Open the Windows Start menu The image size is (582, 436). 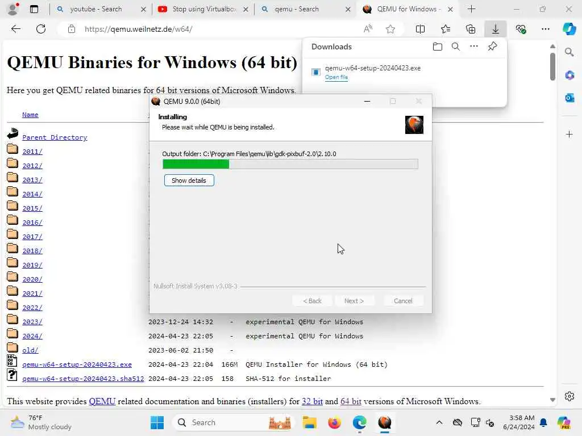[x=157, y=422]
